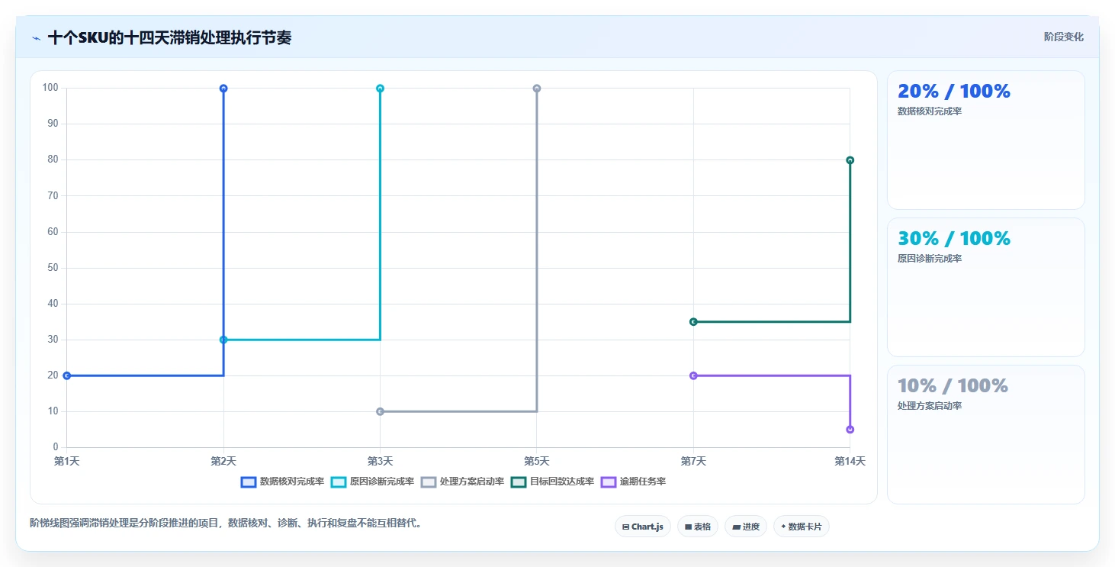Click the blue 数据核对完成率 legend swatch

tap(248, 482)
